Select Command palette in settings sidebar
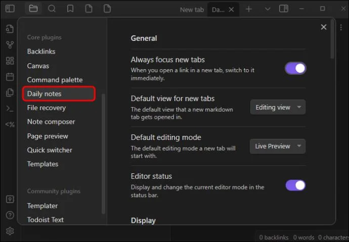The height and width of the screenshot is (242, 349). tap(55, 80)
